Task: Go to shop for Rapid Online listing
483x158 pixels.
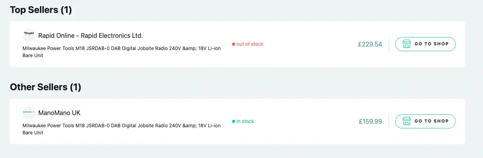Action: coord(425,44)
